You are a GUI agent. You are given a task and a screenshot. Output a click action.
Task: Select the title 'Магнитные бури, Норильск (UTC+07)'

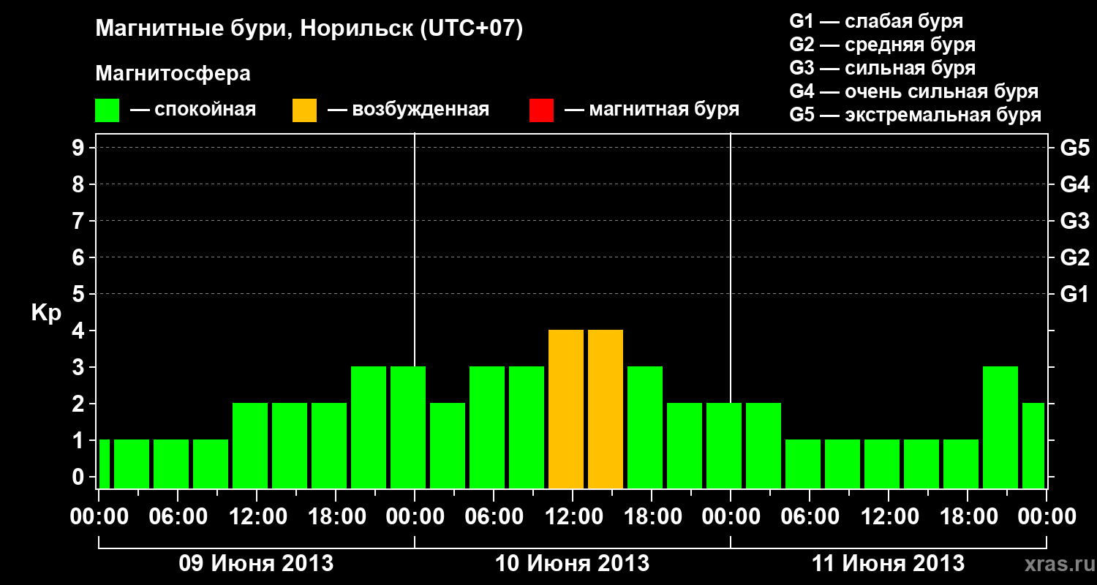tap(309, 29)
